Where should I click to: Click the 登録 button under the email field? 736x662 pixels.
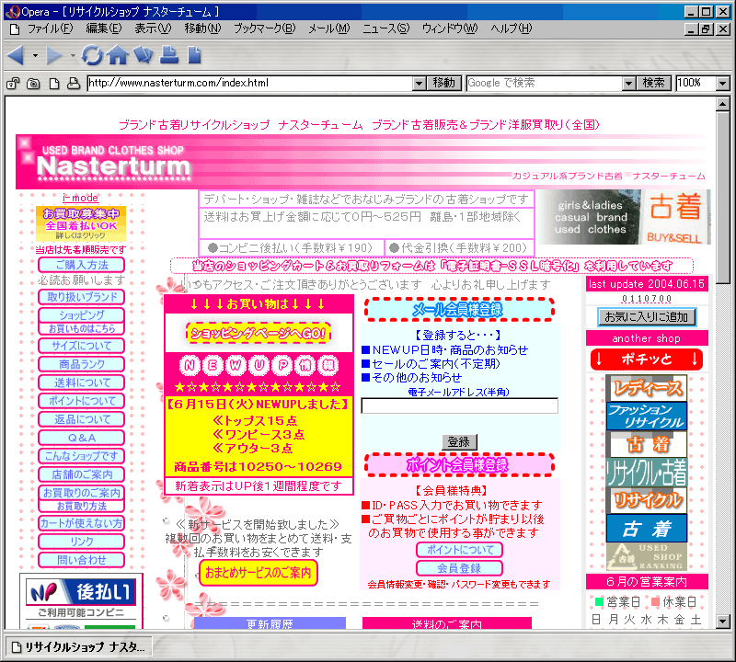pos(458,442)
